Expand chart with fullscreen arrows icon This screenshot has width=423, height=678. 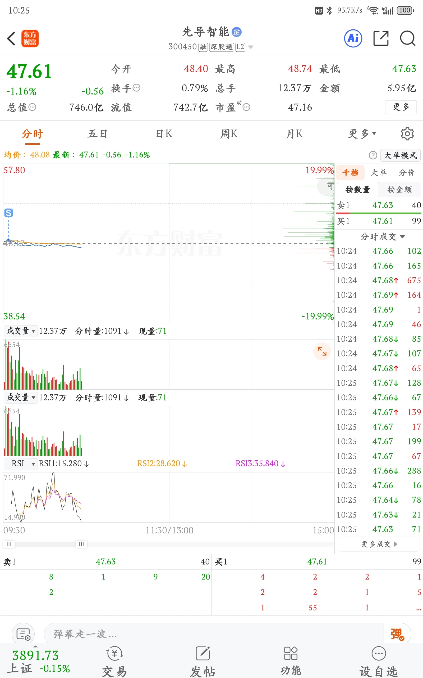coord(322,351)
